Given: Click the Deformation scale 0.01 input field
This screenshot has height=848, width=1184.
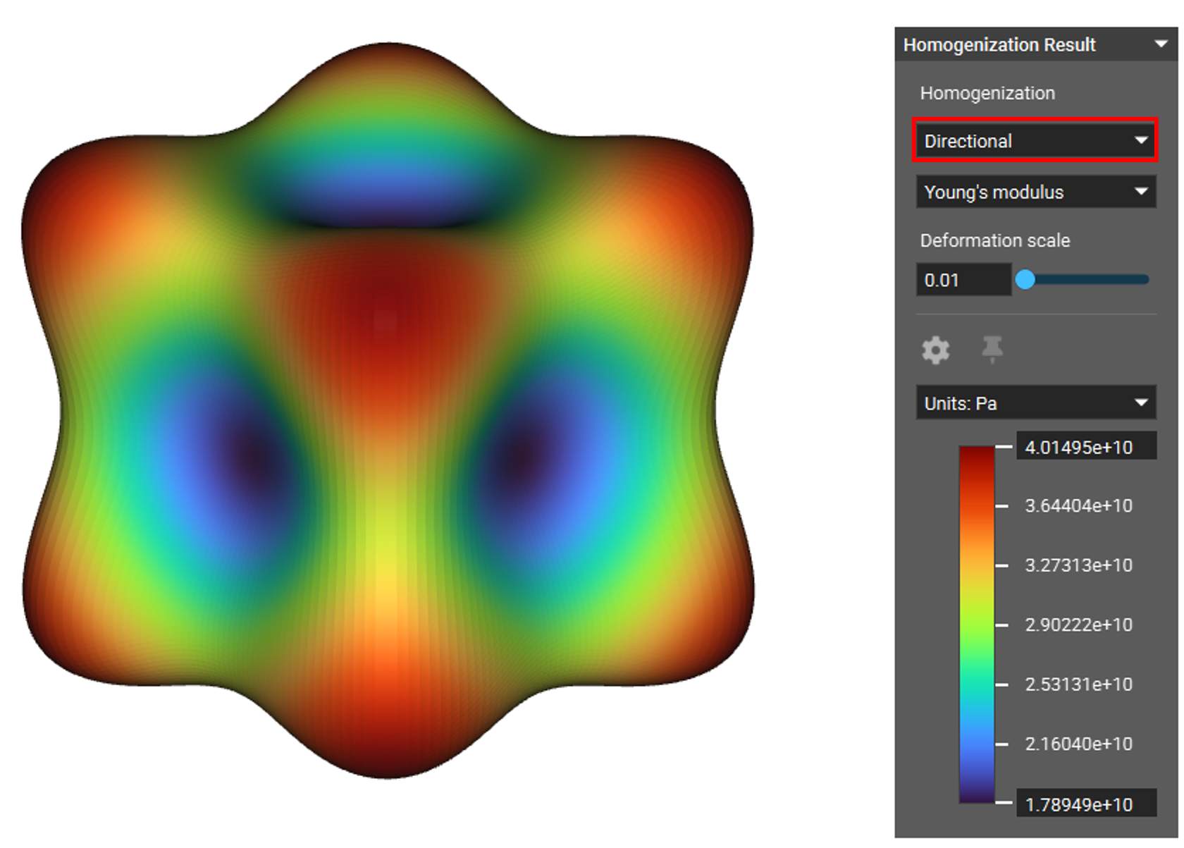Looking at the screenshot, I should point(962,280).
